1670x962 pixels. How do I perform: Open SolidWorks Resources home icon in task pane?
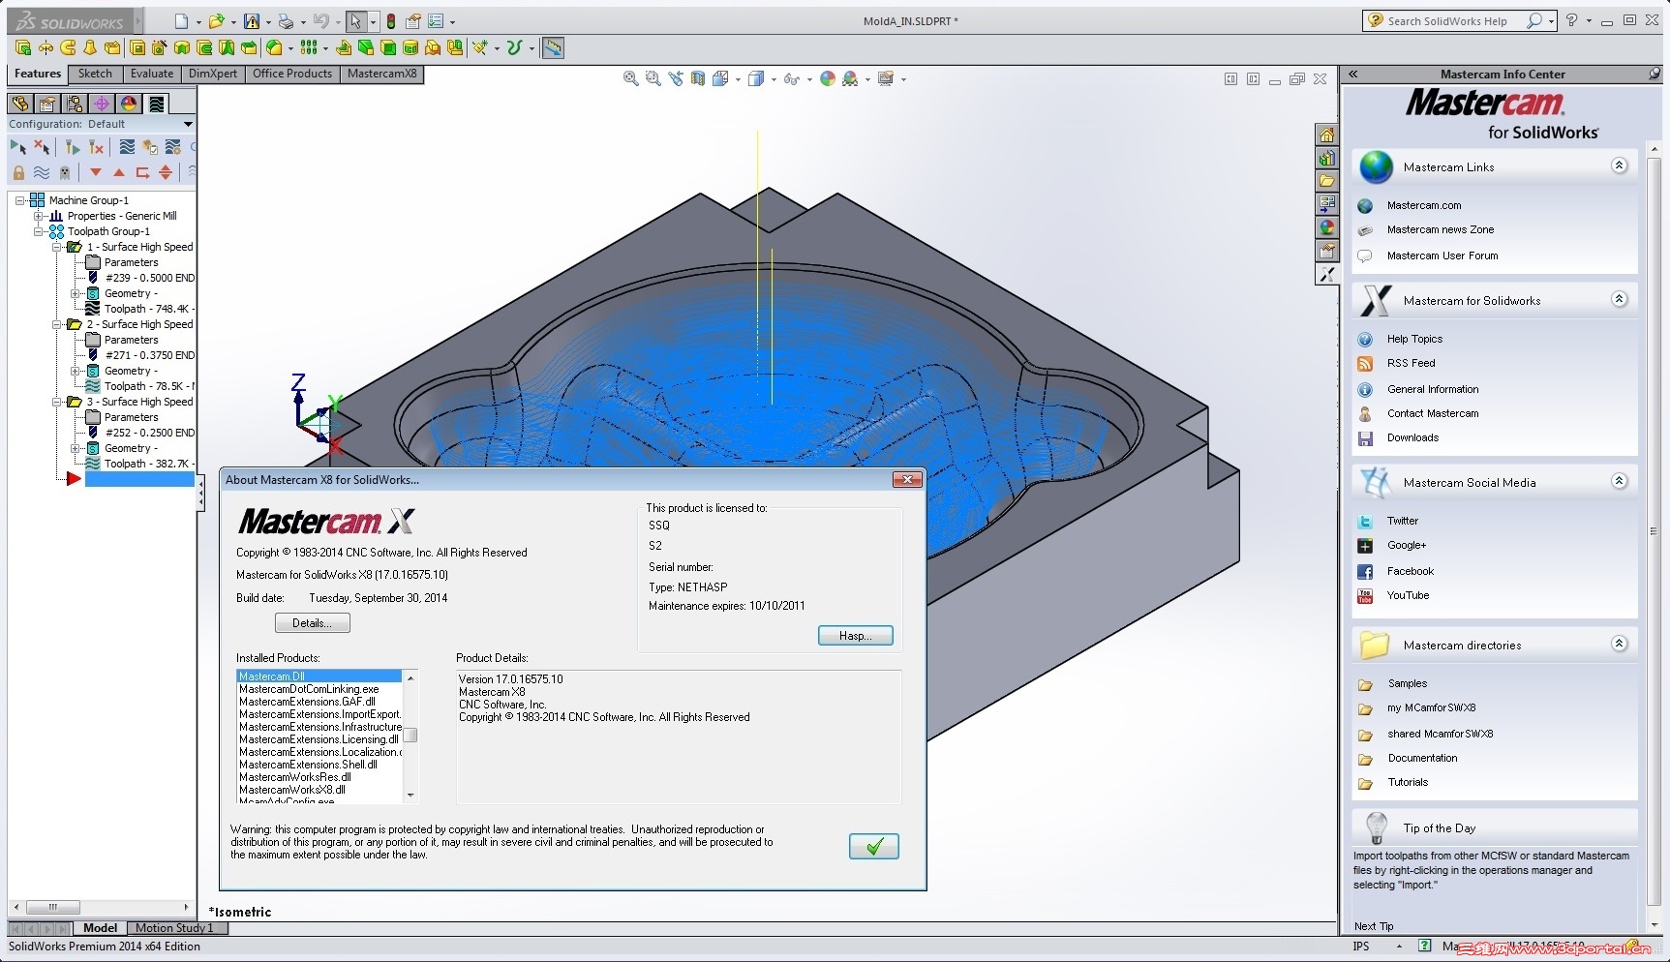point(1327,135)
